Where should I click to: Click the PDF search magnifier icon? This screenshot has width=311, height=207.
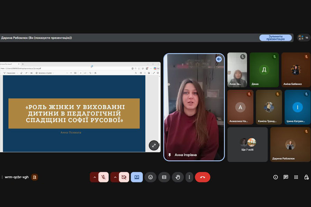click(x=136, y=73)
